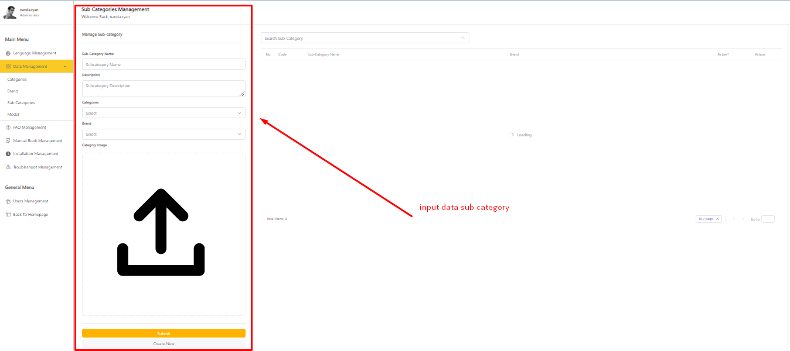Open the Brand select dropdown
Screen dimensions: 790x351
[164, 135]
